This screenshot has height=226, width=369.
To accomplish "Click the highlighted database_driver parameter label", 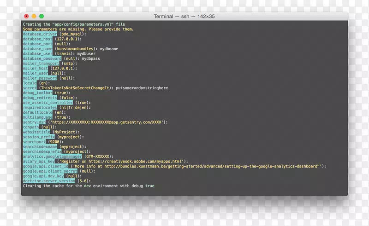I will click(x=40, y=34).
